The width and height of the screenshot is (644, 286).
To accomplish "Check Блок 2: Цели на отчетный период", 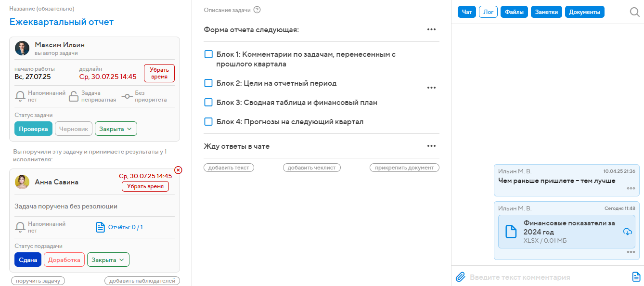I will click(x=208, y=83).
